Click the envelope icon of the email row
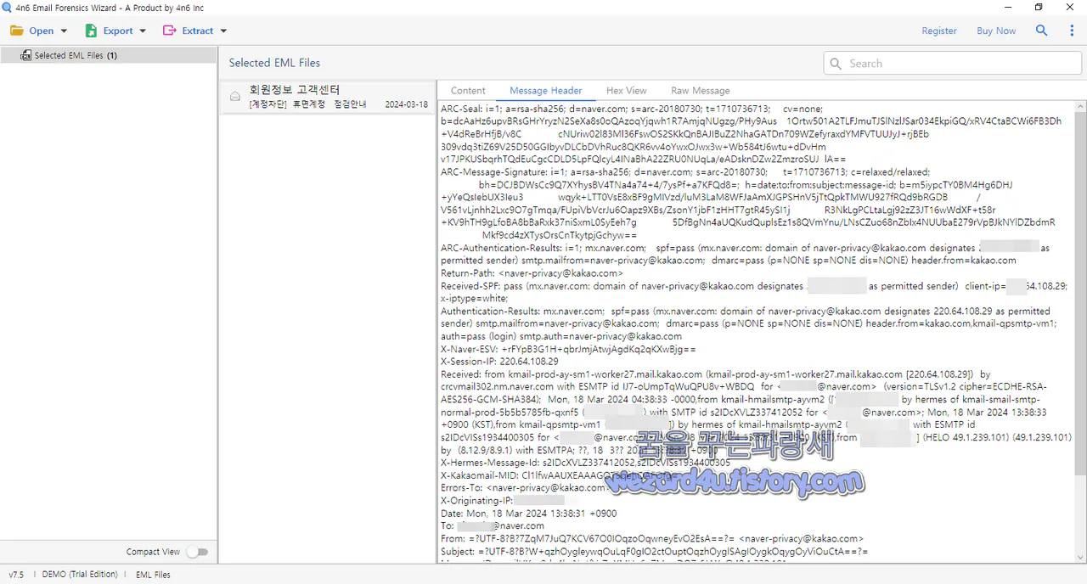 pos(235,97)
